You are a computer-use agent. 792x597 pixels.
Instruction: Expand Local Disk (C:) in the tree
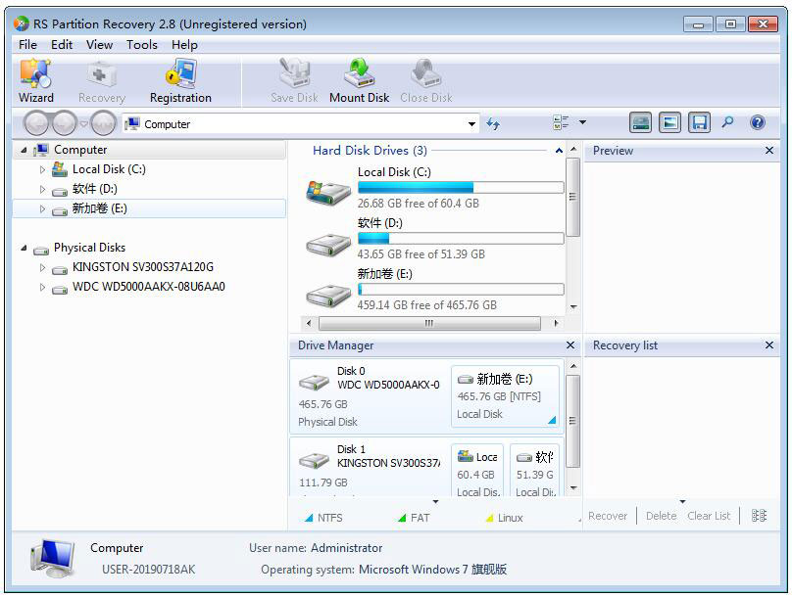(42, 170)
